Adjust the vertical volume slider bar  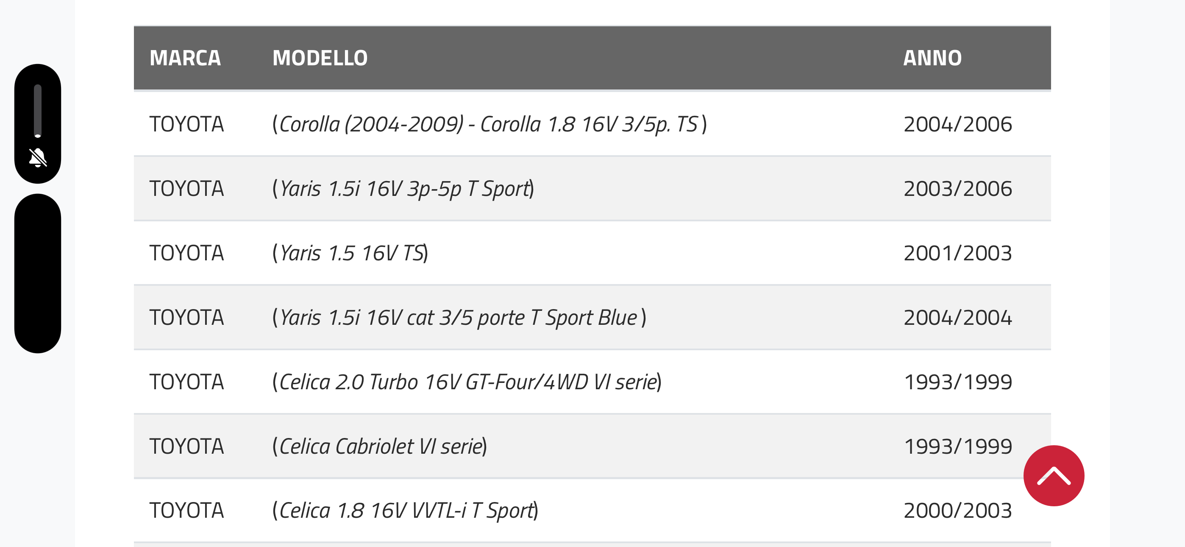38,111
